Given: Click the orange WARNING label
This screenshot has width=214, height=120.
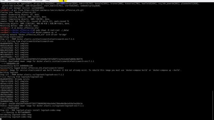Looking at the screenshot, I should pyautogui.click(x=4, y=70).
